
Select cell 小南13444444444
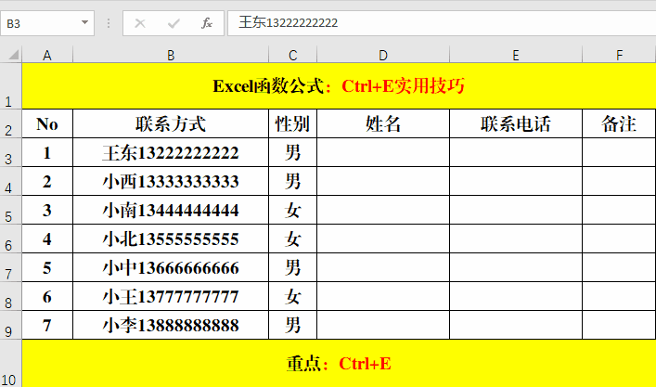(x=171, y=210)
